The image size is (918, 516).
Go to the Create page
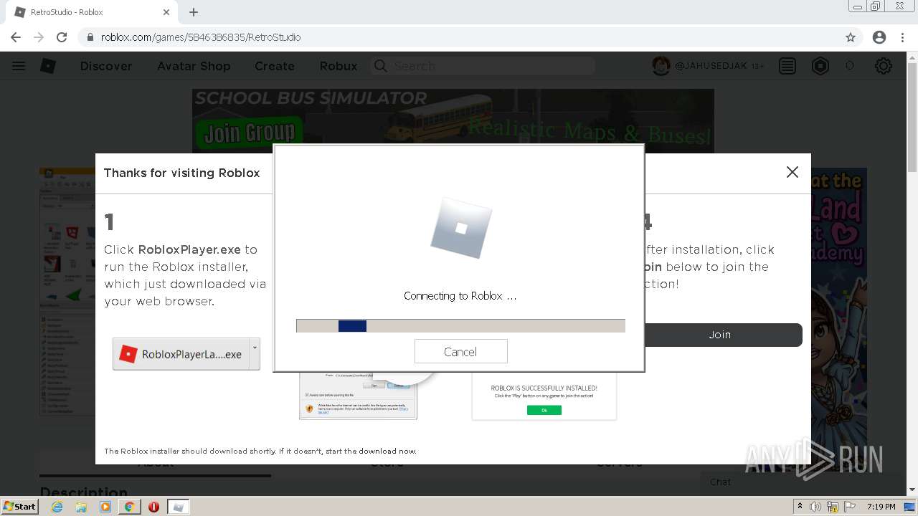coord(275,66)
